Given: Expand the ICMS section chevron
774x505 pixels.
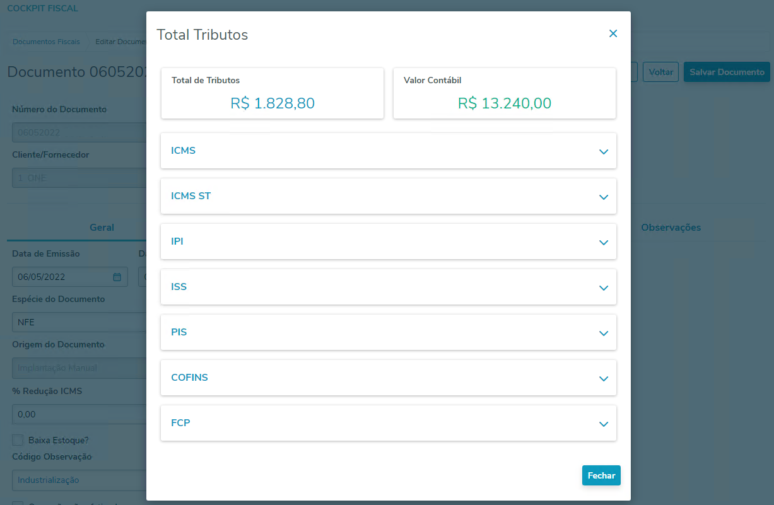Looking at the screenshot, I should pyautogui.click(x=603, y=151).
